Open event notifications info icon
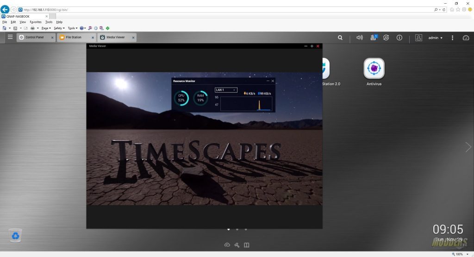The image size is (474, 257). (x=399, y=38)
